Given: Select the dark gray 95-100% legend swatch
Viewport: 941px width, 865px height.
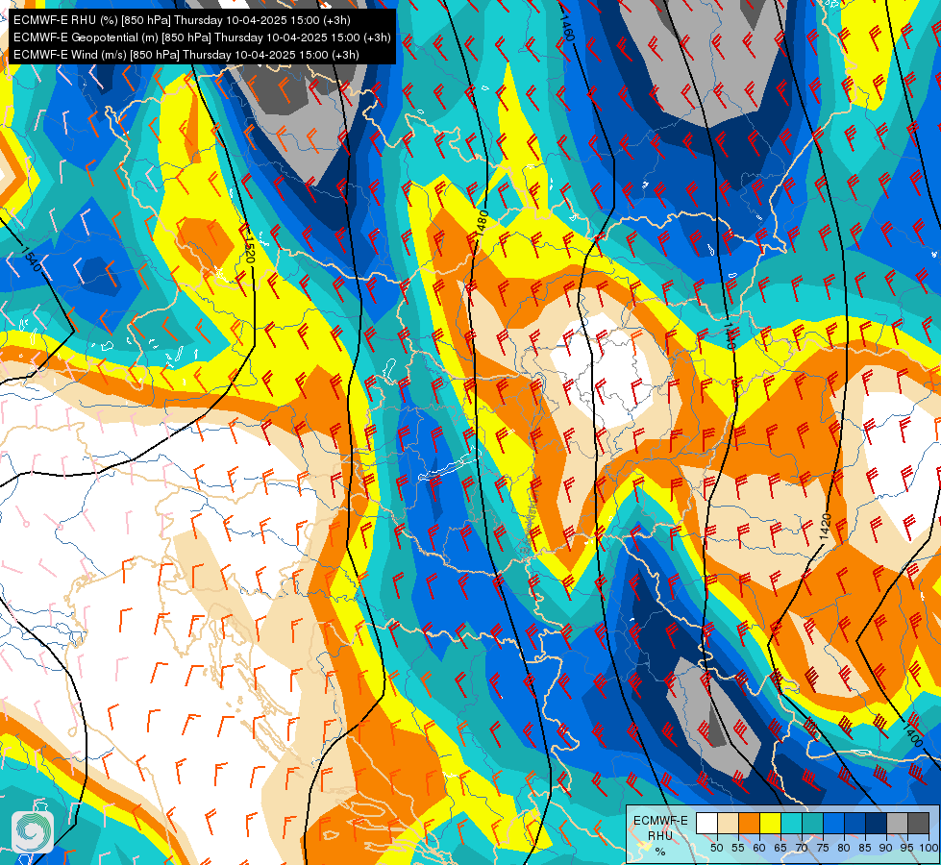Looking at the screenshot, I should pos(918,824).
